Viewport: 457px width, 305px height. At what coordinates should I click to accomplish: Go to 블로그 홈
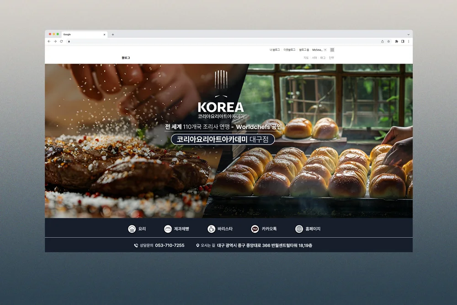point(304,50)
